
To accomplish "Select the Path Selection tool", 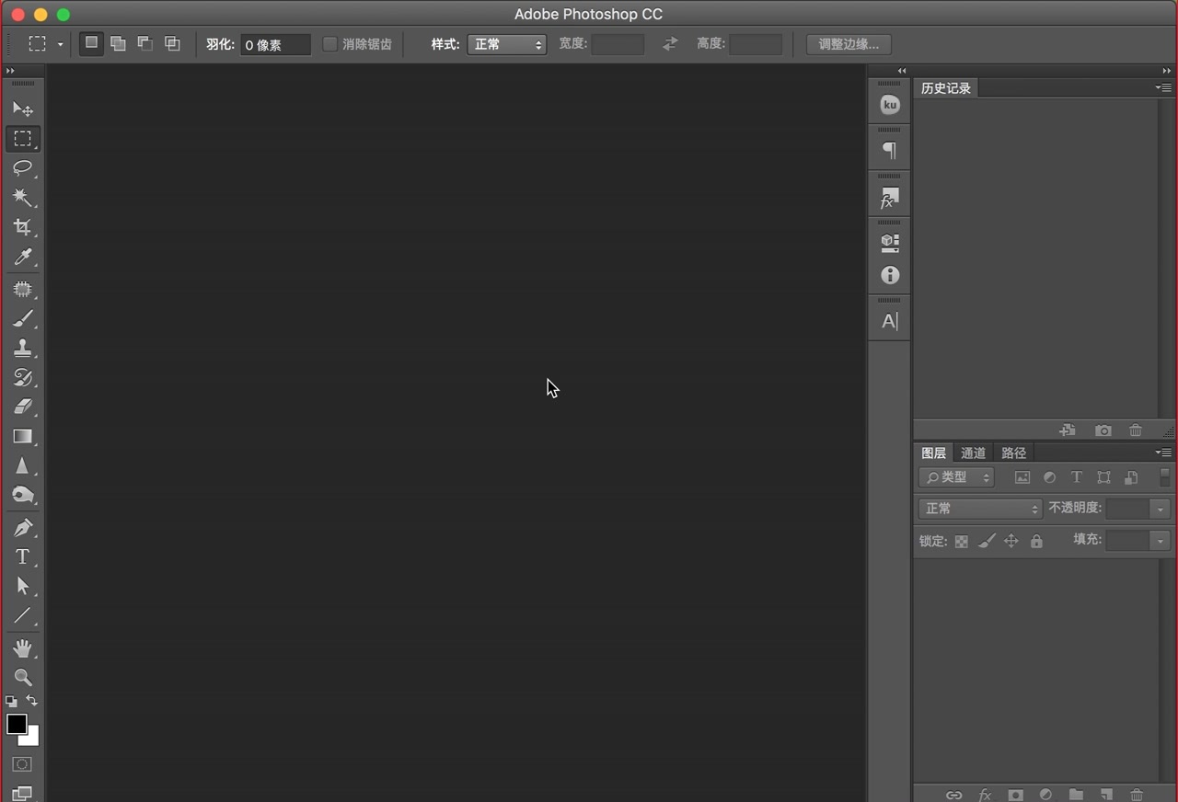I will tap(23, 587).
